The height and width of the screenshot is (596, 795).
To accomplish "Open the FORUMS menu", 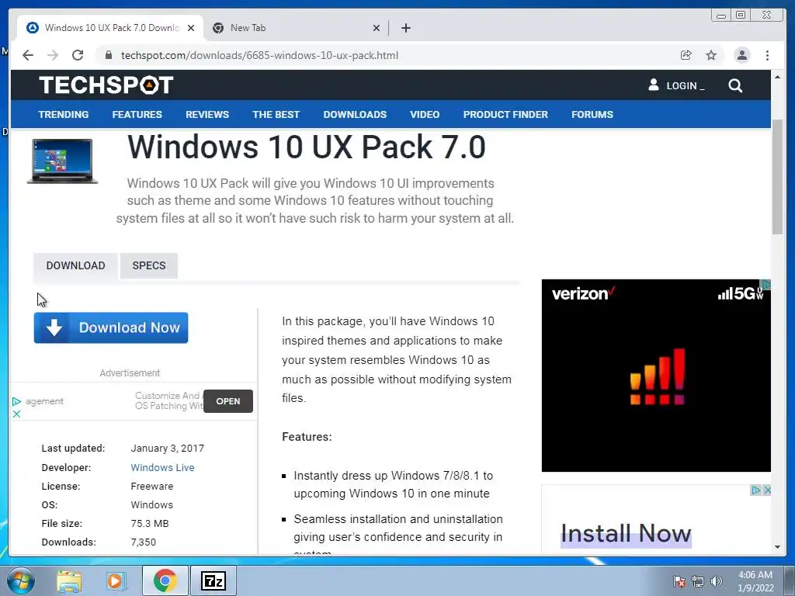I will [x=592, y=115].
